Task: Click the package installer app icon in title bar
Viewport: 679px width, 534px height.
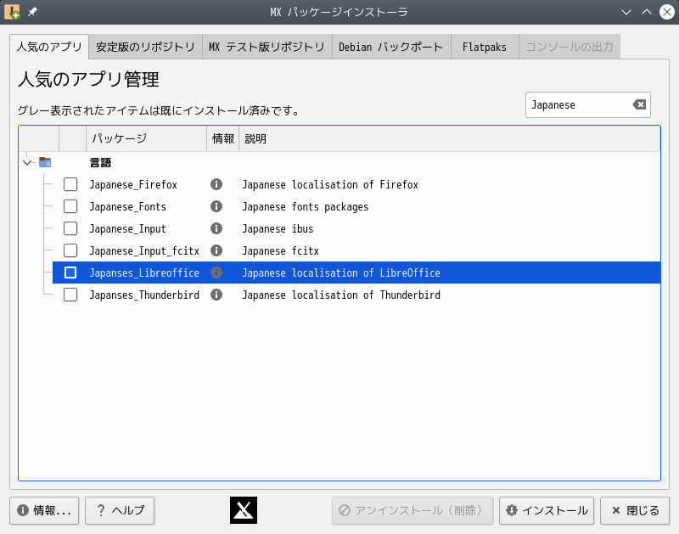Action: coord(12,12)
